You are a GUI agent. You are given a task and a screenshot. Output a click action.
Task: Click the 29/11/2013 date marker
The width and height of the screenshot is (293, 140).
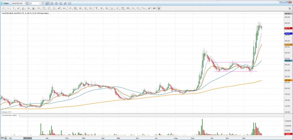[x=27, y=138]
